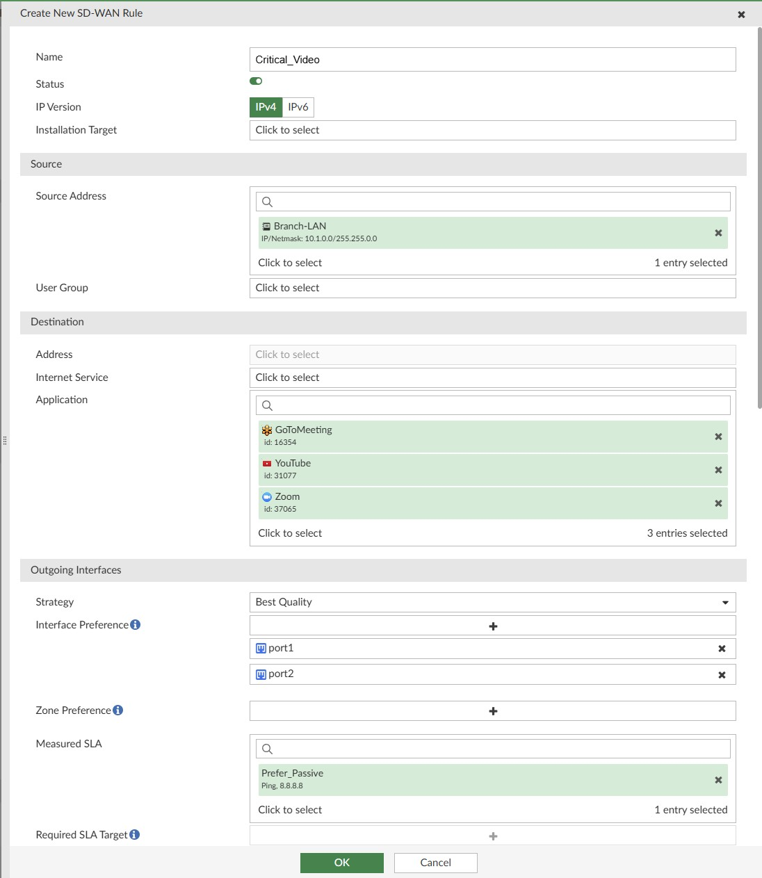This screenshot has height=878, width=762.
Task: Click Prefer_Passive entry text
Action: tap(292, 773)
